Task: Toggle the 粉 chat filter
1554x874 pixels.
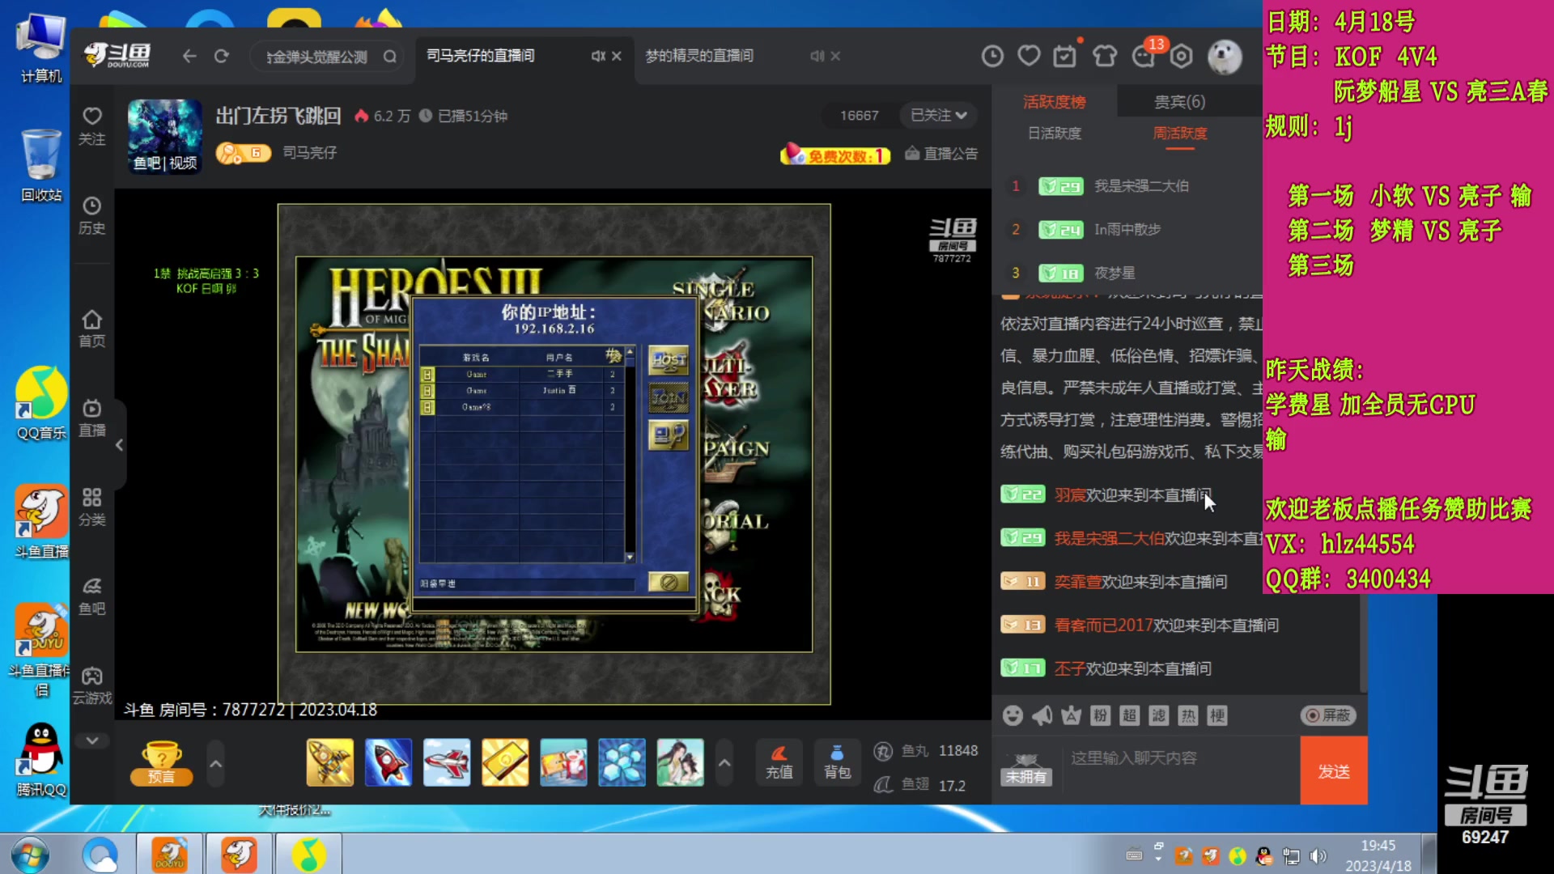Action: (1101, 715)
